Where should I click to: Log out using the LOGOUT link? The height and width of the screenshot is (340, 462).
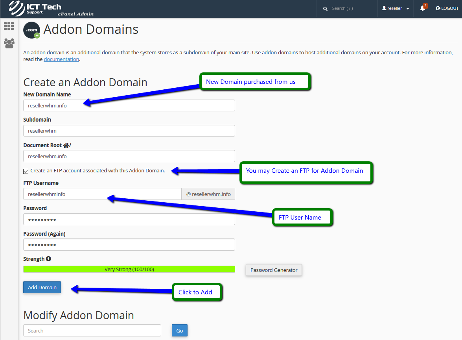pyautogui.click(x=447, y=8)
